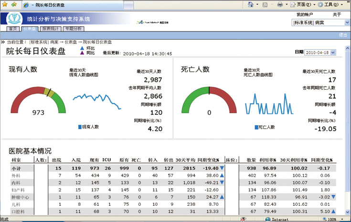Switch to the 仪表盘 tab
The image size is (351, 222).
click(30, 29)
